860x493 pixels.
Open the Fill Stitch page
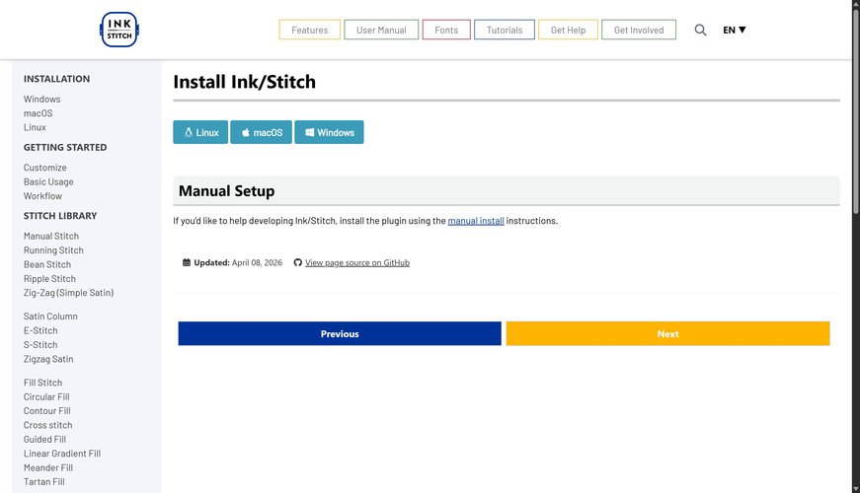(42, 383)
